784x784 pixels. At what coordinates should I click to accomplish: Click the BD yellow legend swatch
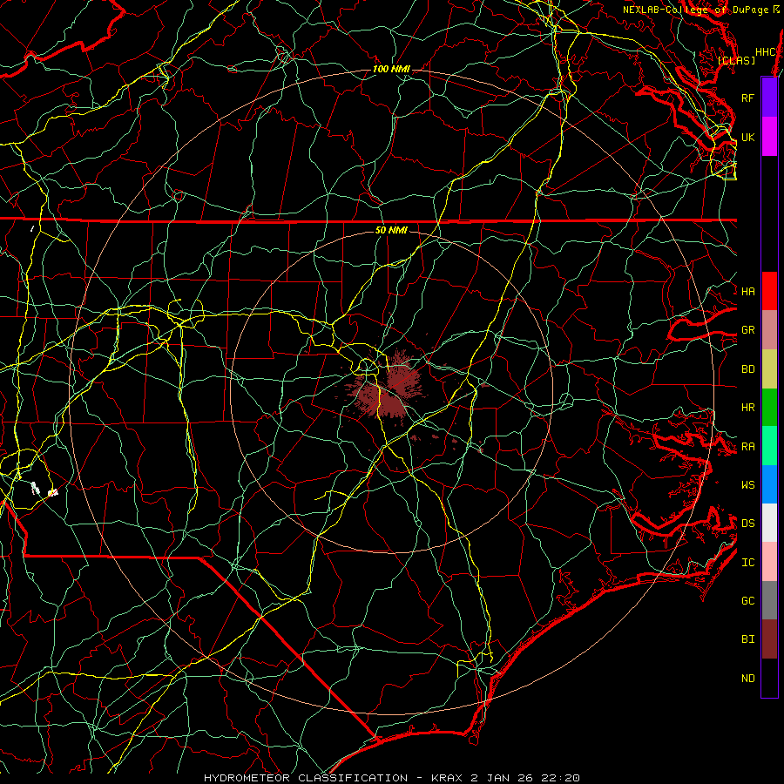coord(769,368)
